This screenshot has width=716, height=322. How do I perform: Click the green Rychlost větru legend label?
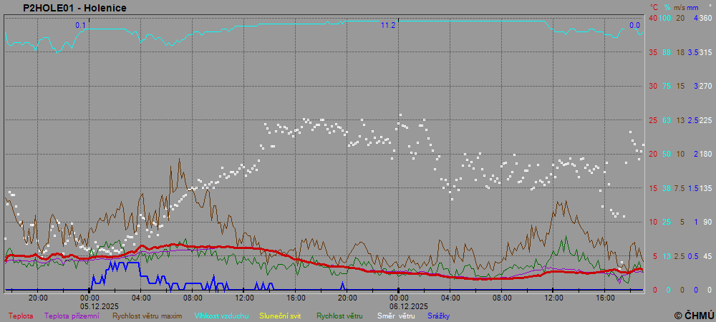[x=339, y=316]
